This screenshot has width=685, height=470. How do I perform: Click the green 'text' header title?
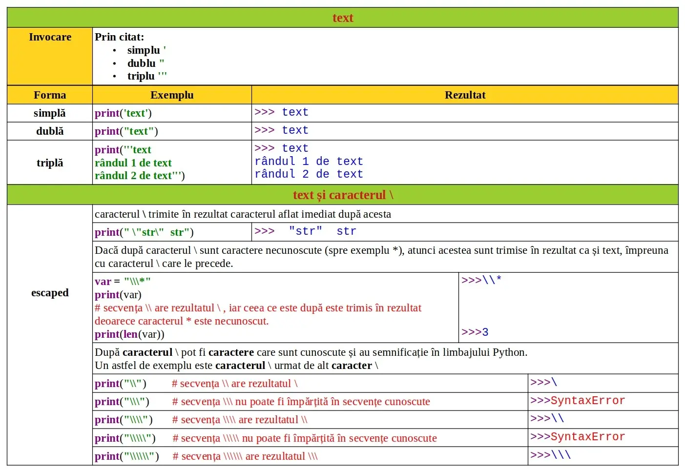[343, 18]
